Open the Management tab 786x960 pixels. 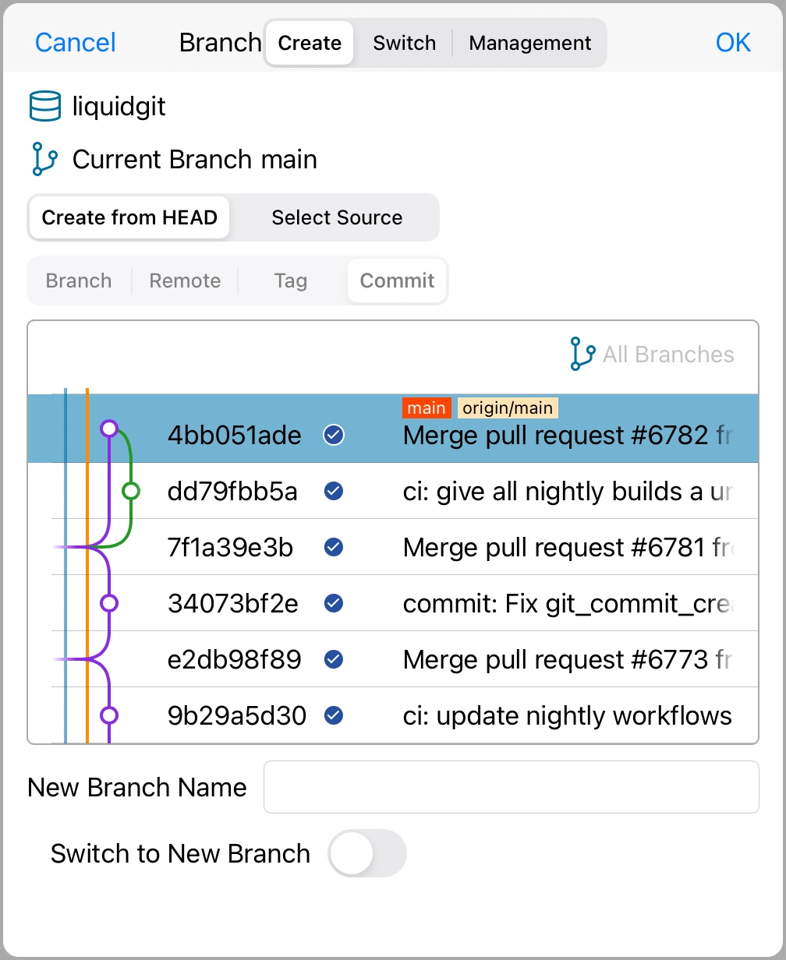529,43
